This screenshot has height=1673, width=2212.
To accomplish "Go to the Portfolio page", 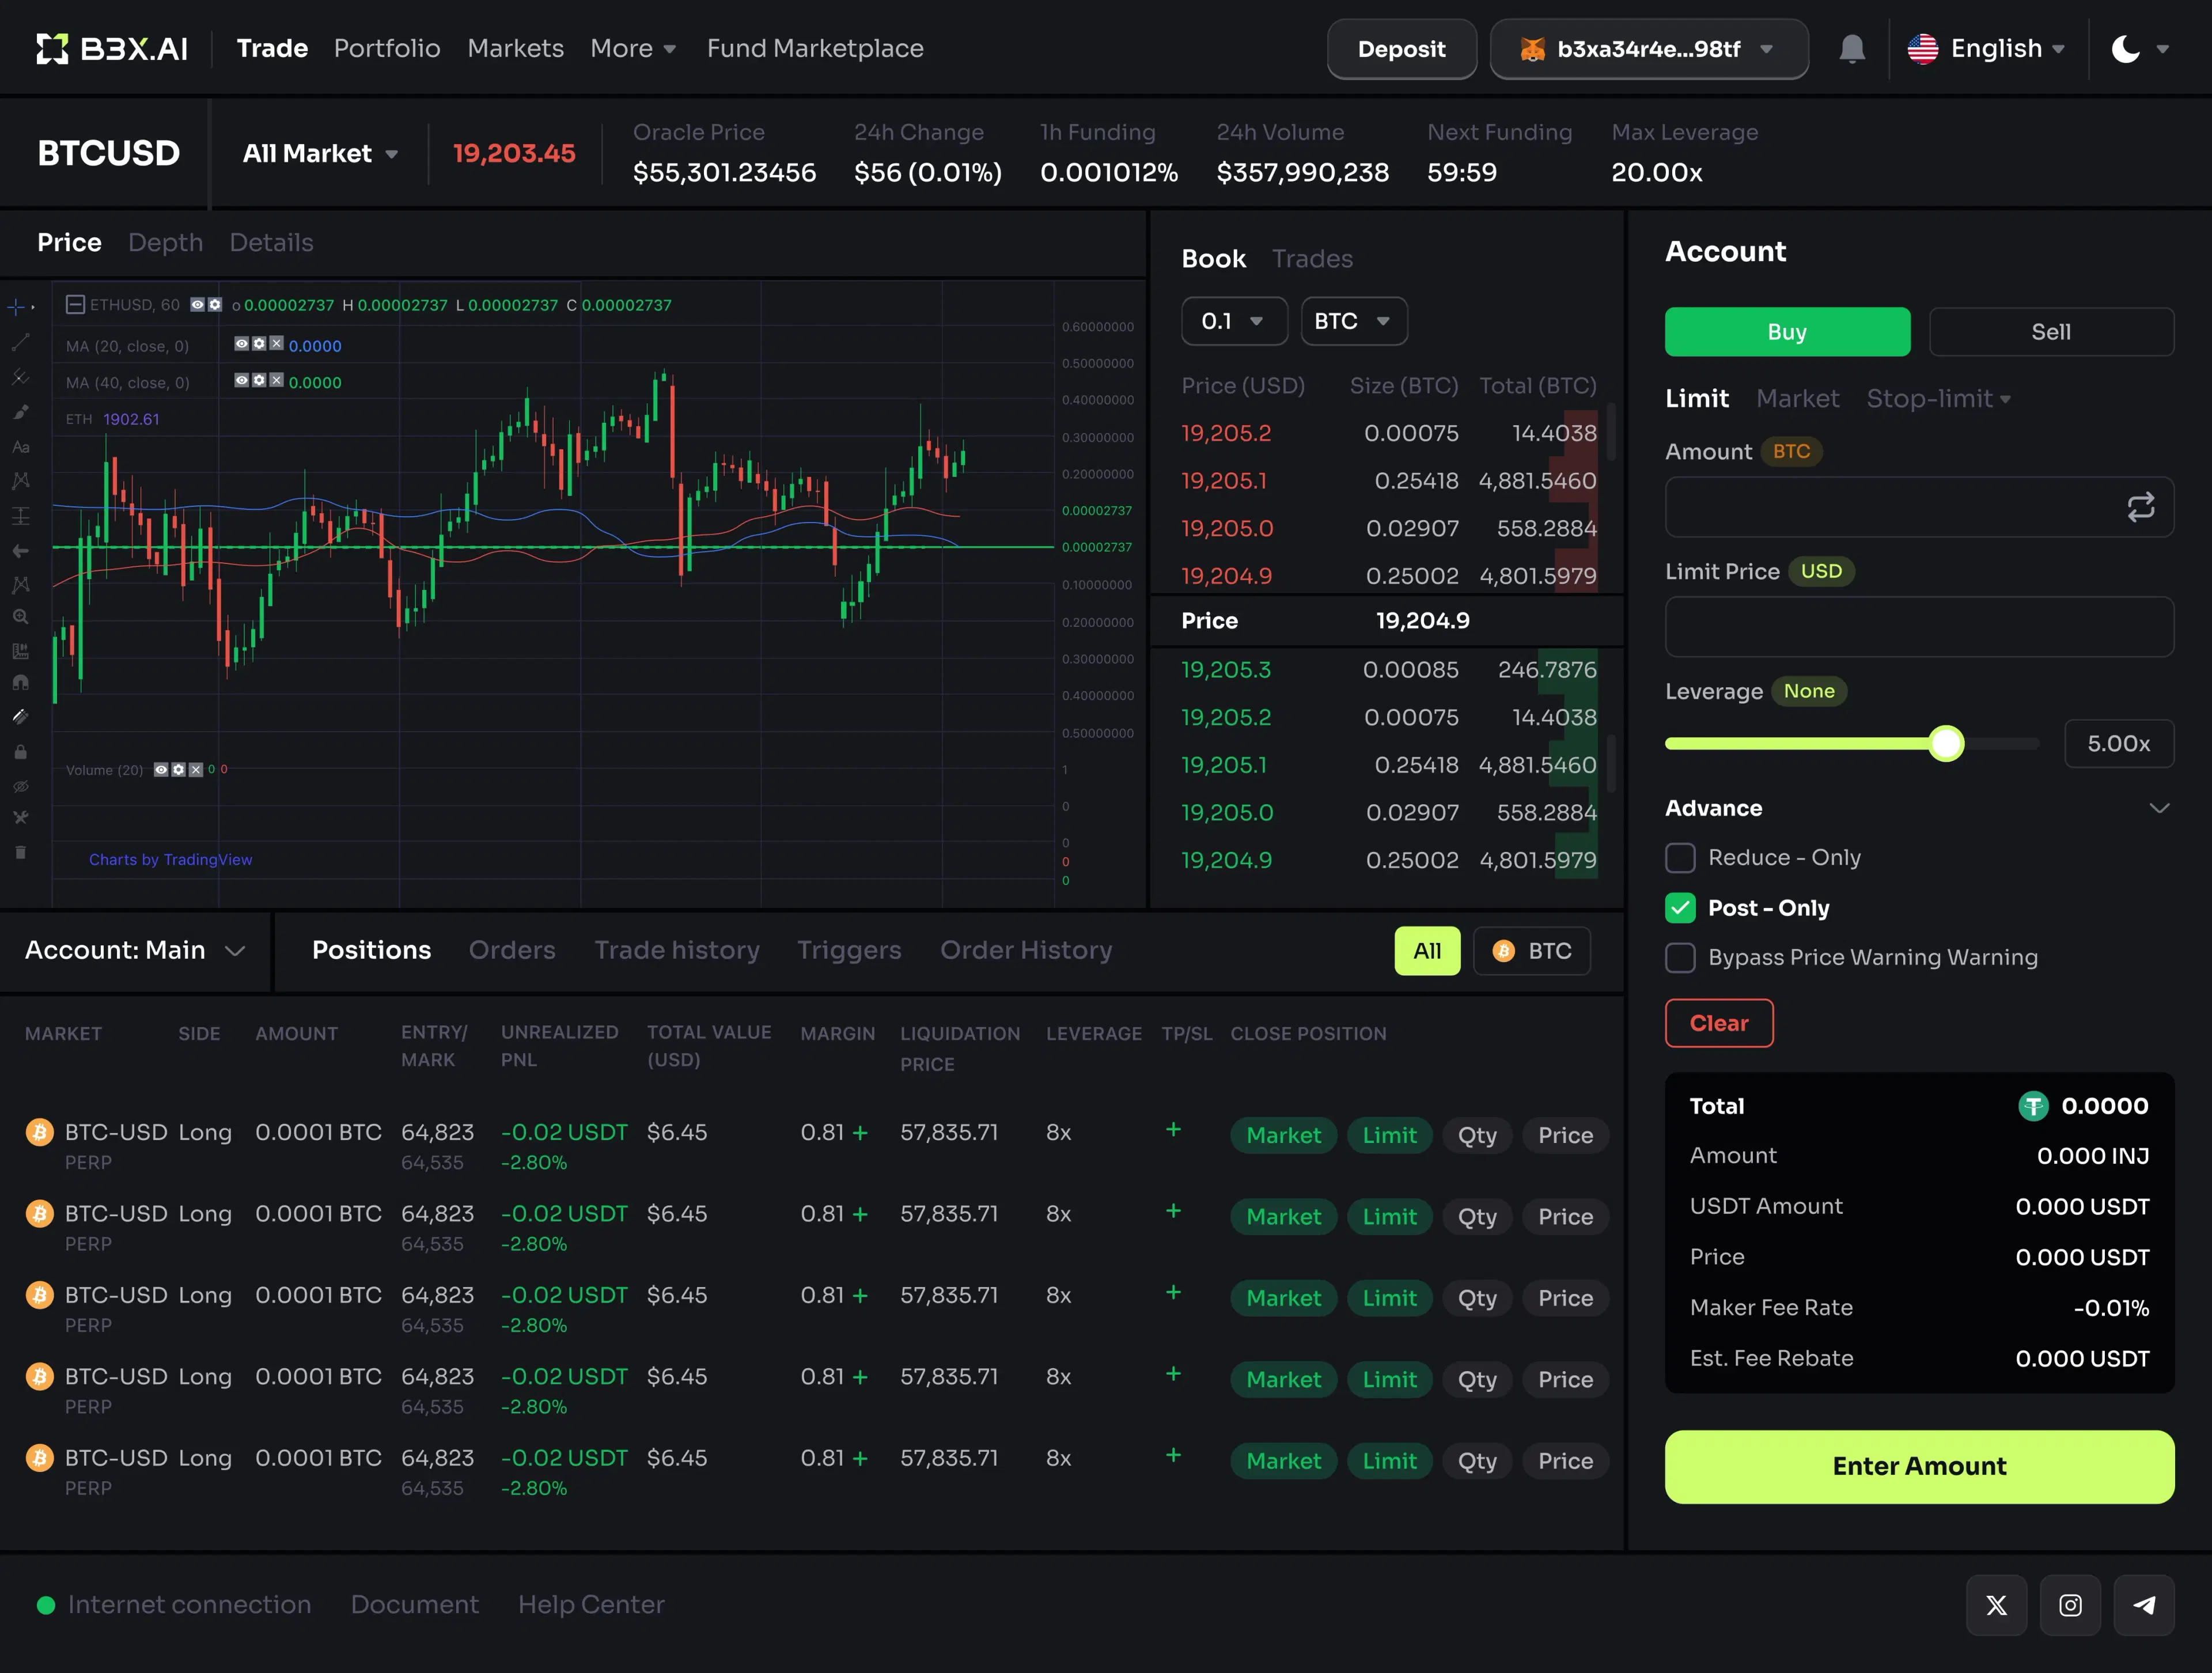I will [x=387, y=48].
